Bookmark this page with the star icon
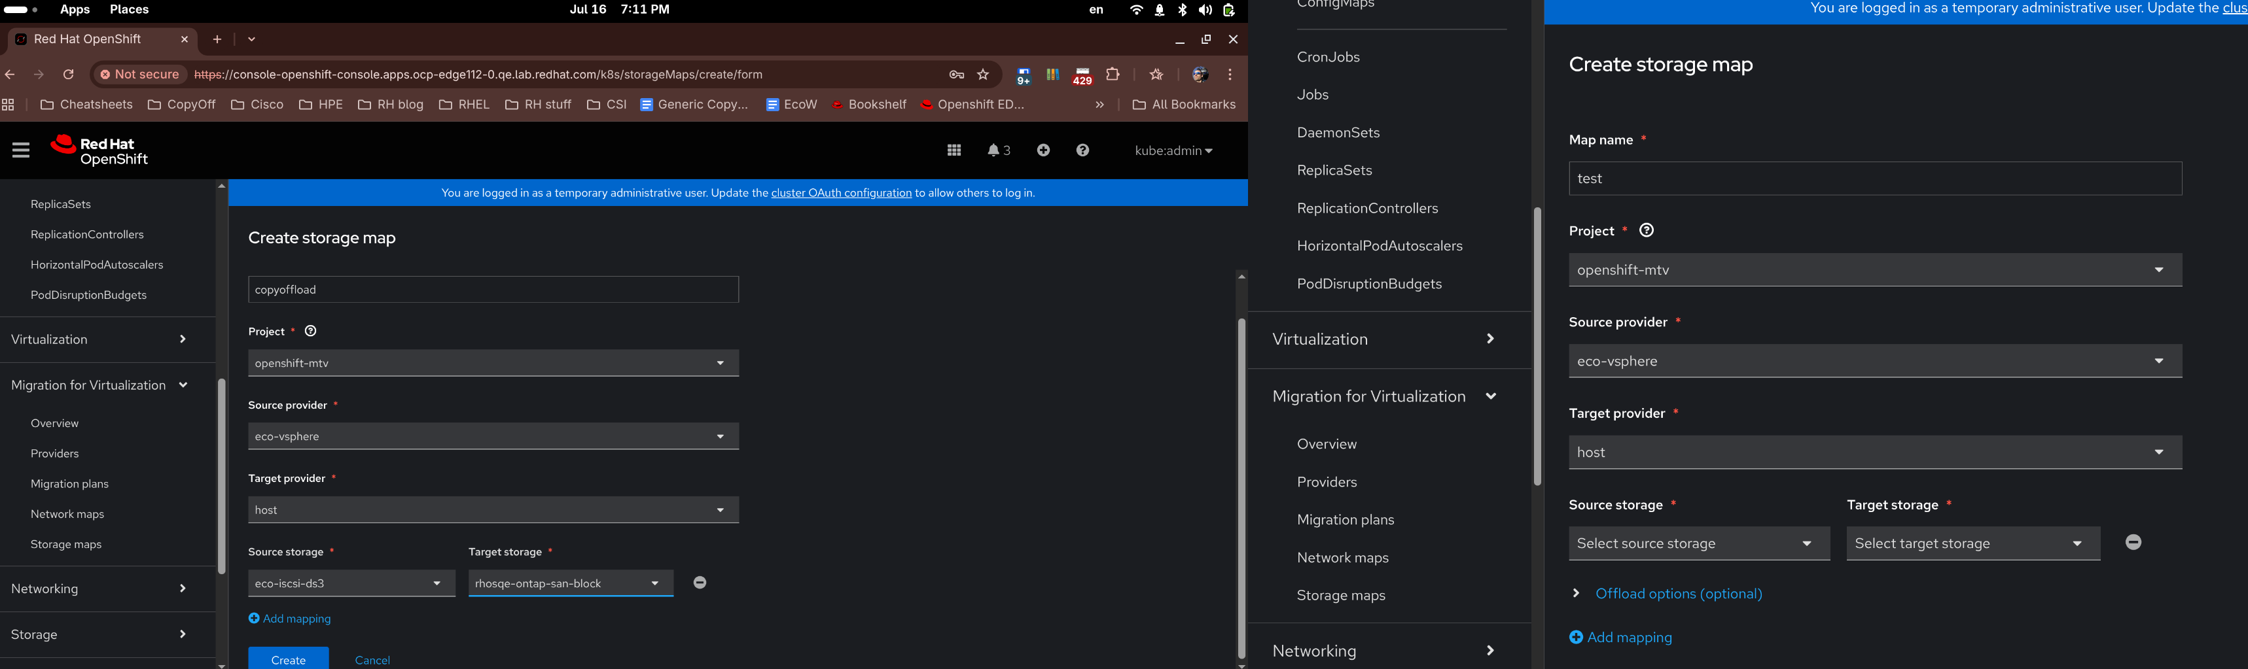Image resolution: width=2248 pixels, height=669 pixels. pos(982,74)
